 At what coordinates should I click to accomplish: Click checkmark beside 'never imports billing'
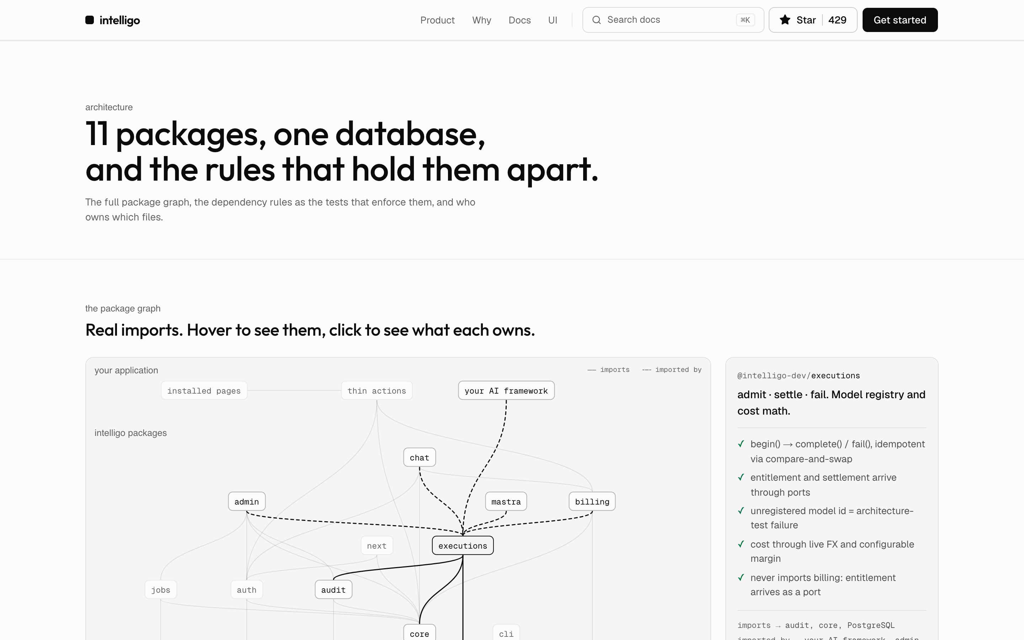(x=741, y=577)
